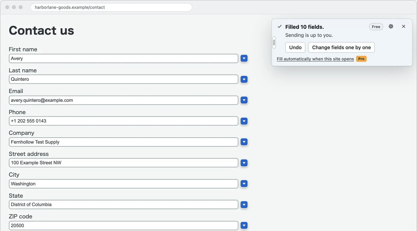Click the 'State' field label
The height and width of the screenshot is (231, 417).
coord(16,196)
